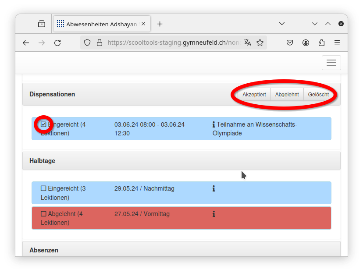363x273 pixels.
Task: Click the Gelöscht button
Action: pos(318,94)
